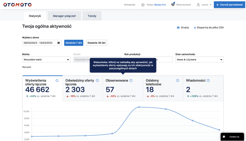Select Odsłony telefonów card
Viewport: 246px width, 141px height.
click(163, 88)
